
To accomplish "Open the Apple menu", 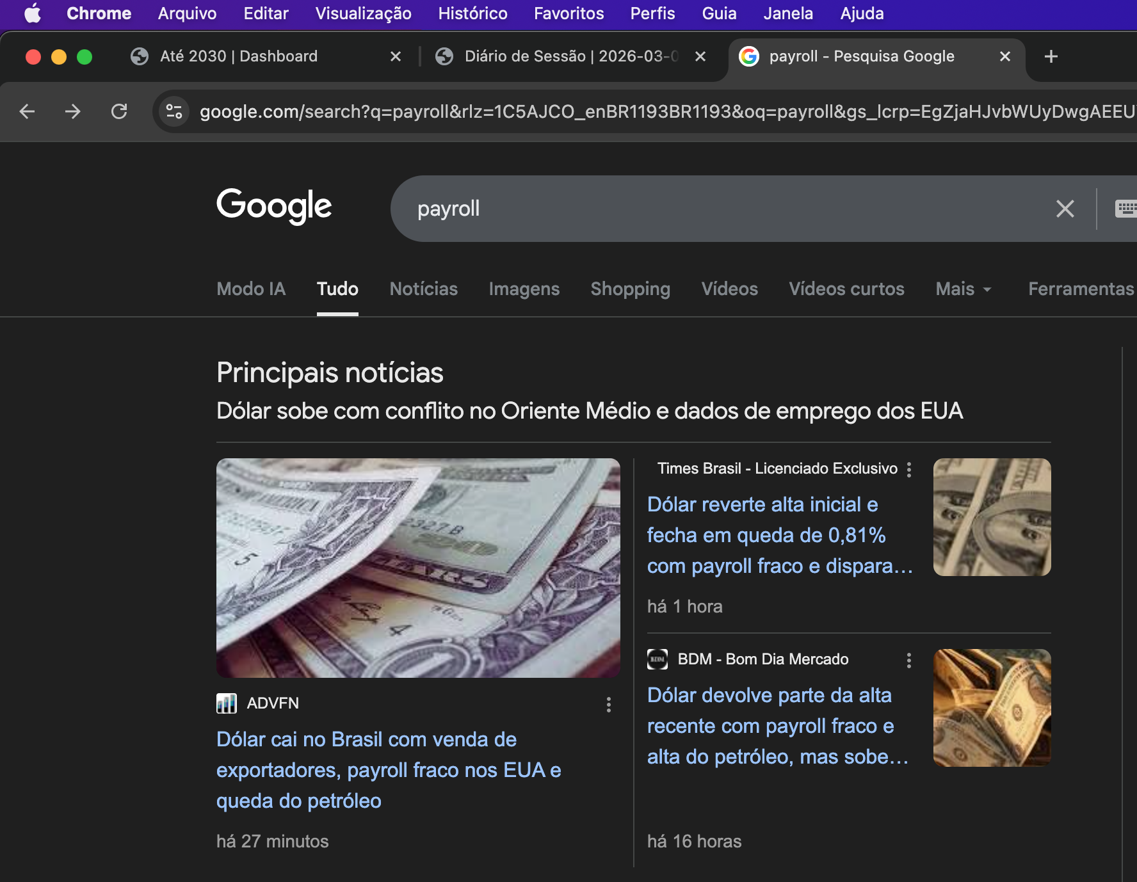I will 33,13.
